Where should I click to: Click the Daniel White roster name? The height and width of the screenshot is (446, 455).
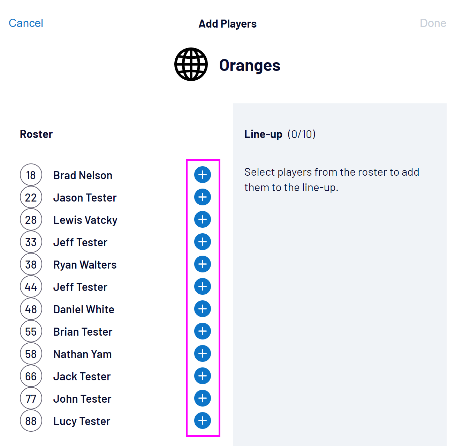(x=84, y=309)
